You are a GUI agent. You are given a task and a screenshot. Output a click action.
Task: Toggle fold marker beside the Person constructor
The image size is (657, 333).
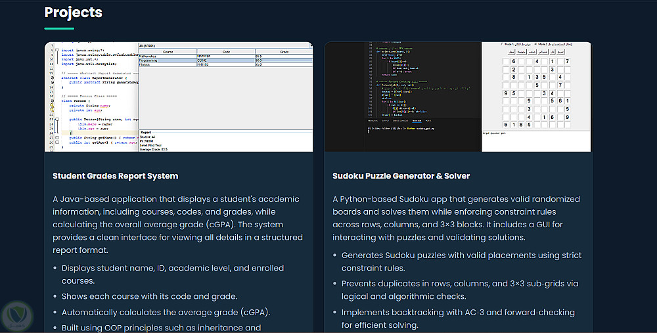click(x=57, y=118)
